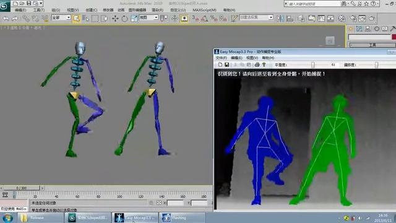This screenshot has width=396, height=223.
Task: Open the selection filter dropdown showing 全部
Action: [61, 17]
